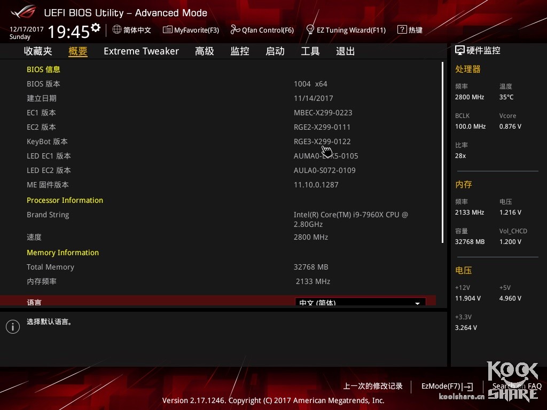Click +3.3V reading 3.264 V
This screenshot has width=547, height=410.
[466, 328]
